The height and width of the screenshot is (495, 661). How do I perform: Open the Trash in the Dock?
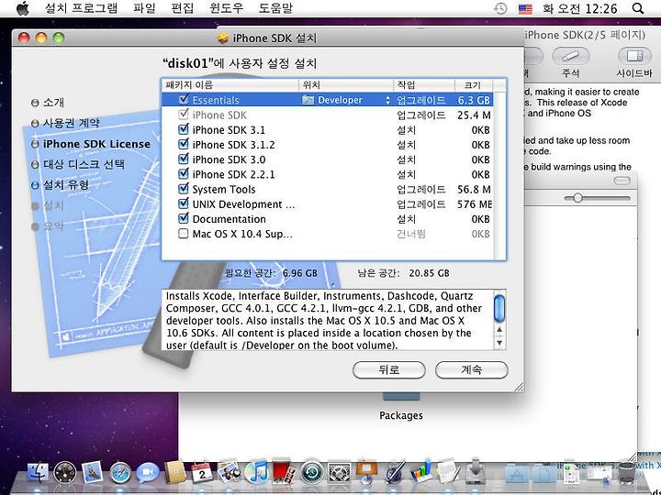coord(626,472)
